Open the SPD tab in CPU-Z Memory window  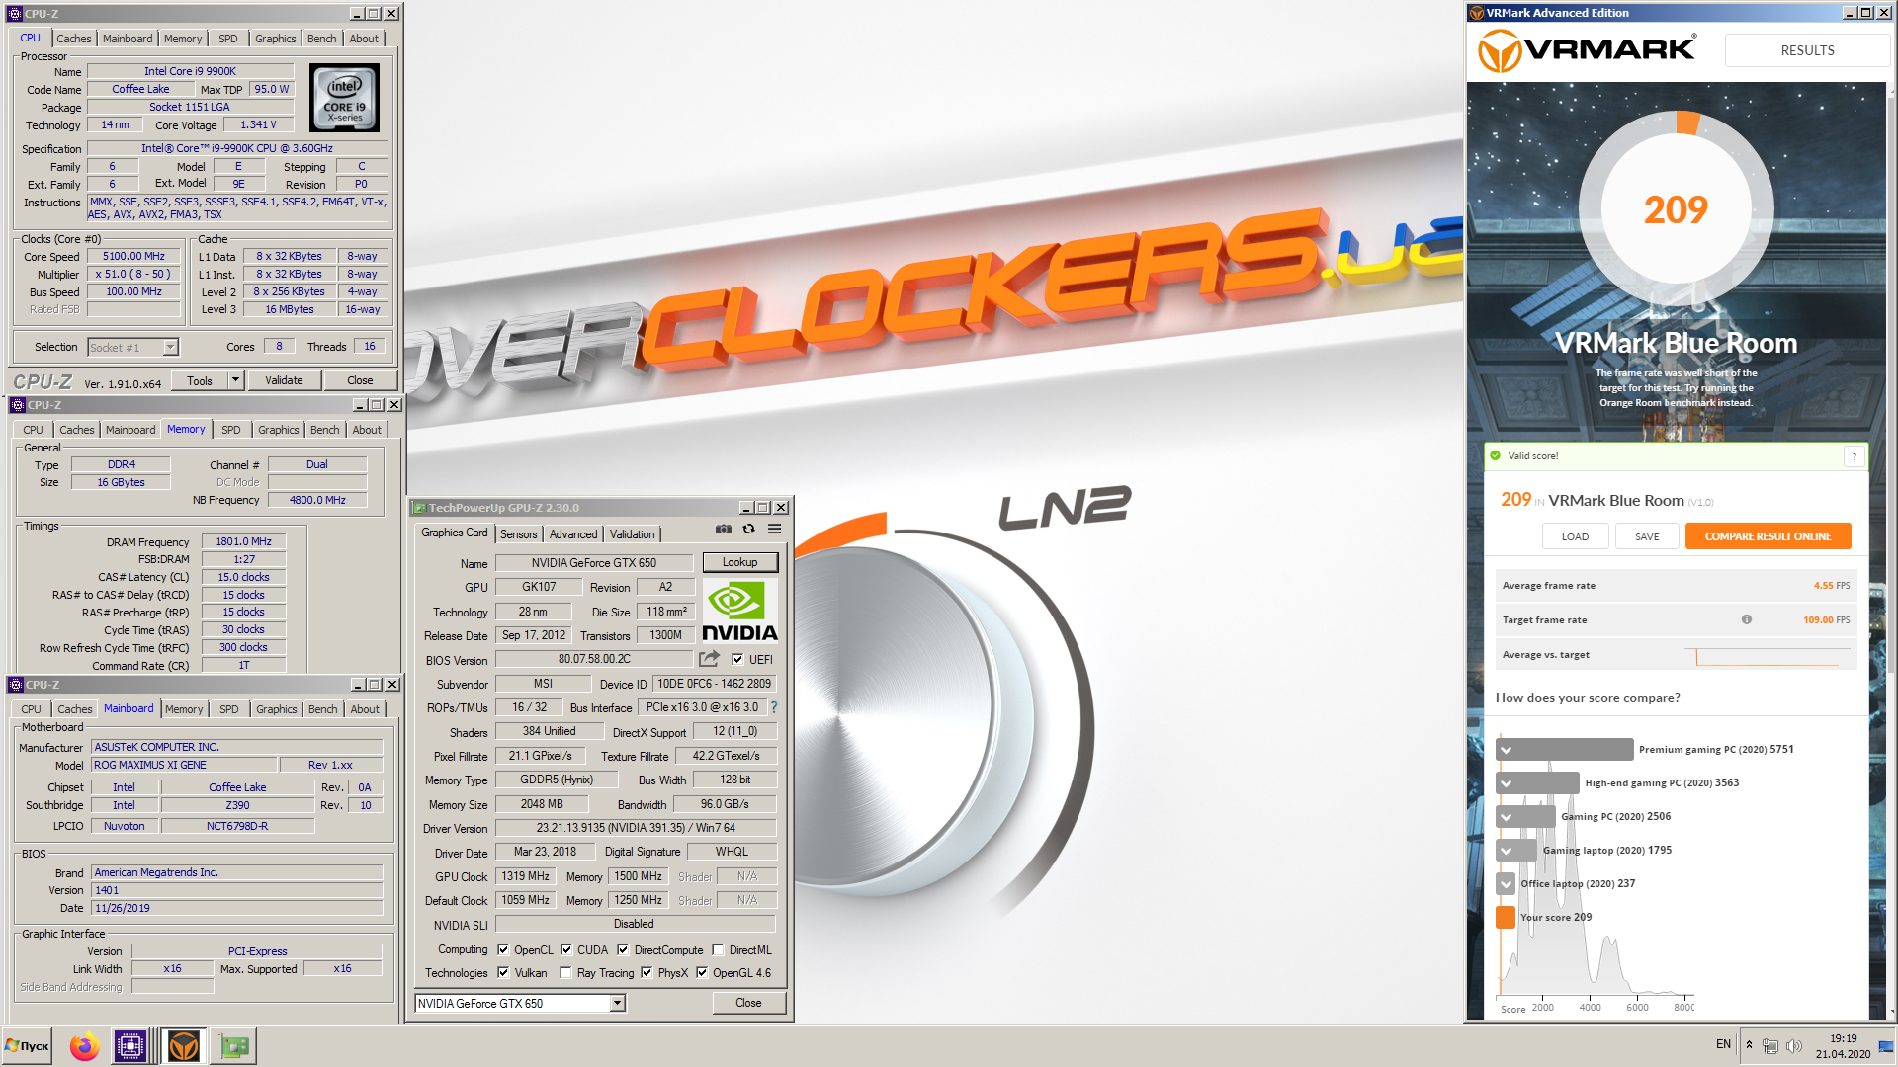point(231,430)
